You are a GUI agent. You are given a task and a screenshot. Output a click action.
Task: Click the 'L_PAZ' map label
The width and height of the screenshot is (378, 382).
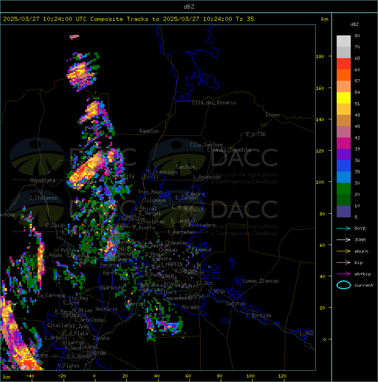click(307, 333)
